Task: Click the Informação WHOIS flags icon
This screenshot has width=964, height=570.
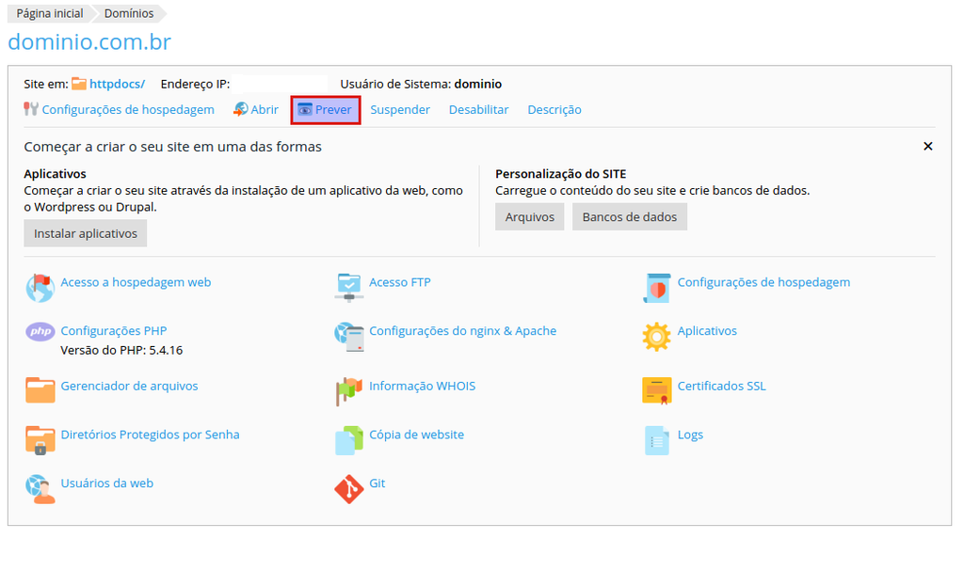Action: click(349, 389)
